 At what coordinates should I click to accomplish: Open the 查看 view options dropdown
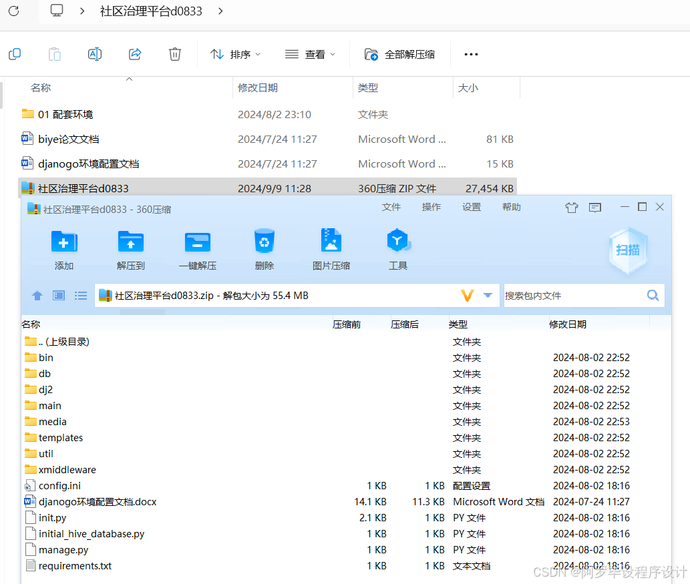click(310, 54)
